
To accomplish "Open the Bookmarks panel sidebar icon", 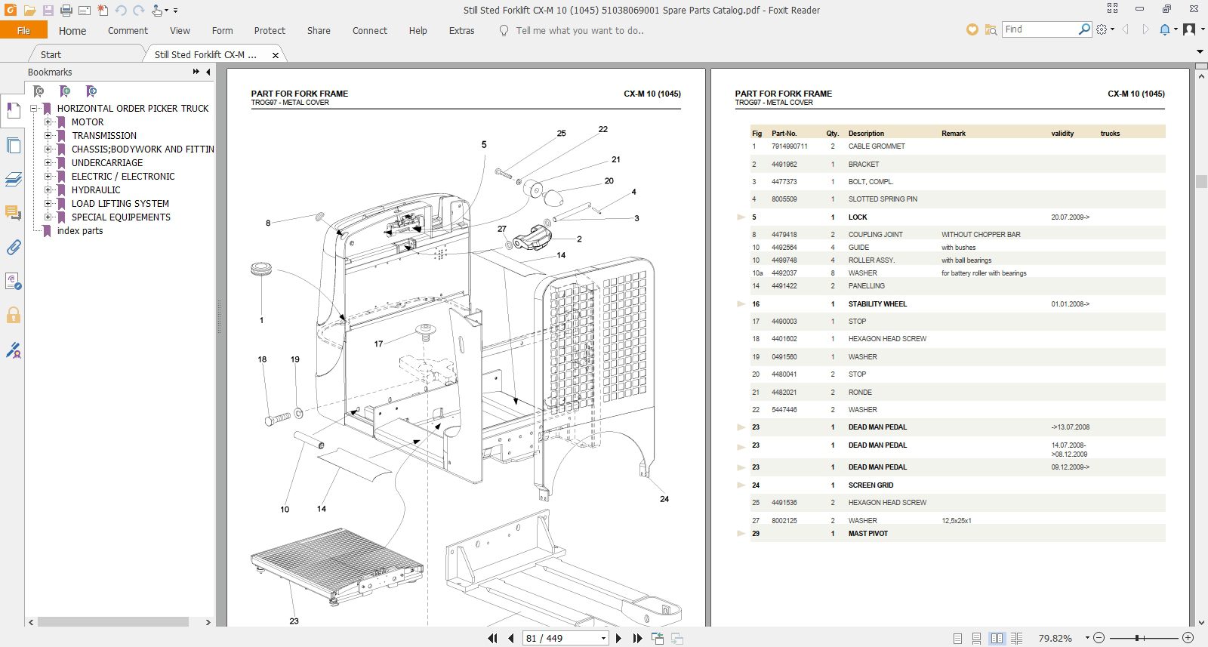I will tap(13, 111).
